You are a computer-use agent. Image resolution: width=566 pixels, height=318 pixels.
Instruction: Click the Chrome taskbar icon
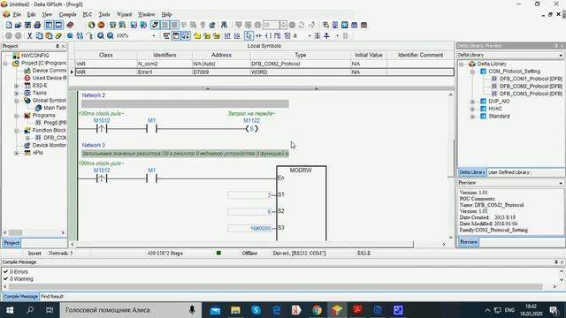317,310
